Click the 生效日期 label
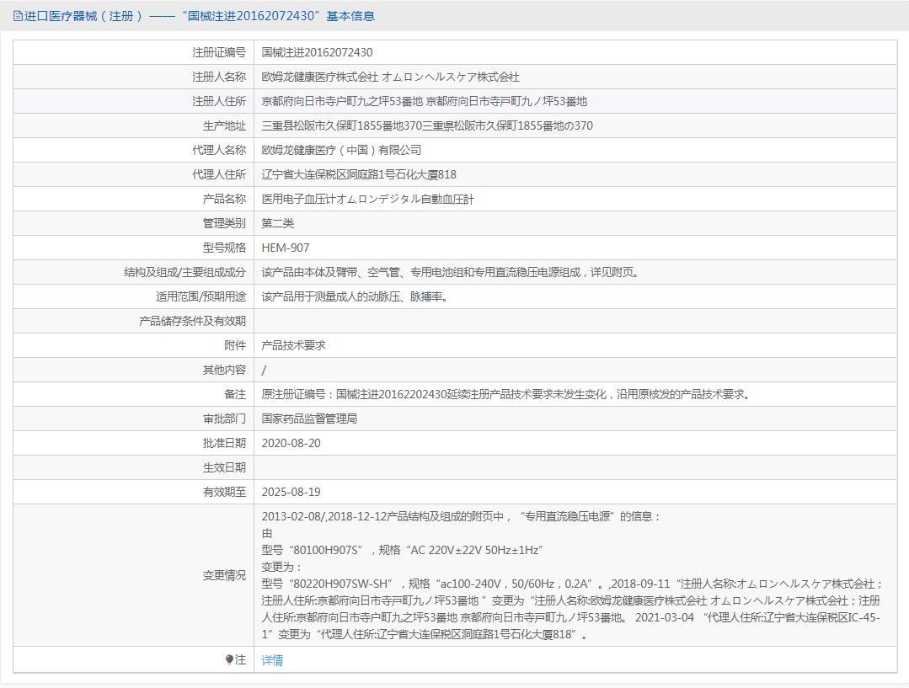 224,467
